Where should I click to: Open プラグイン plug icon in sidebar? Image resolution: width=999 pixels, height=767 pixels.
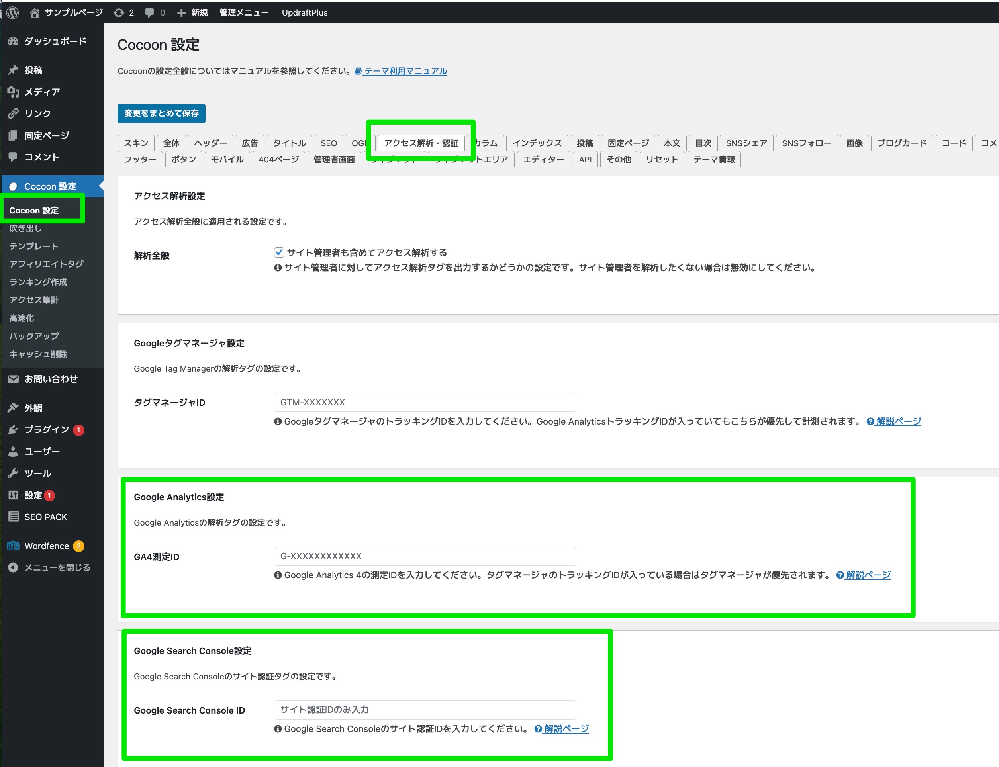pyautogui.click(x=13, y=430)
